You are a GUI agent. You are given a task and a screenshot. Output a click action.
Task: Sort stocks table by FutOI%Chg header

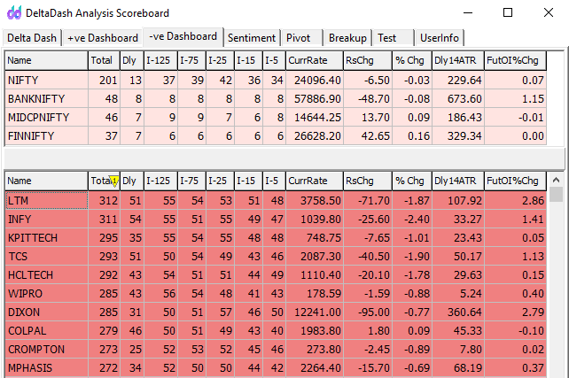tap(515, 181)
